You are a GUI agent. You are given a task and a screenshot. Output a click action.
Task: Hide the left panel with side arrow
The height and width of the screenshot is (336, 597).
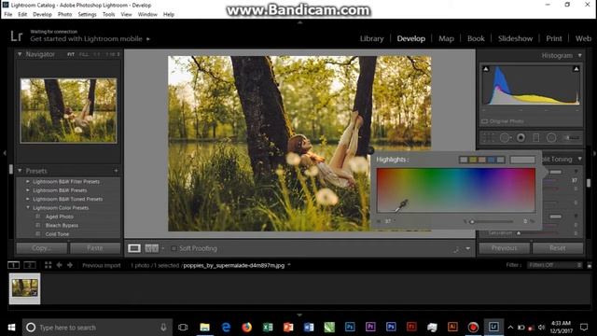4,153
